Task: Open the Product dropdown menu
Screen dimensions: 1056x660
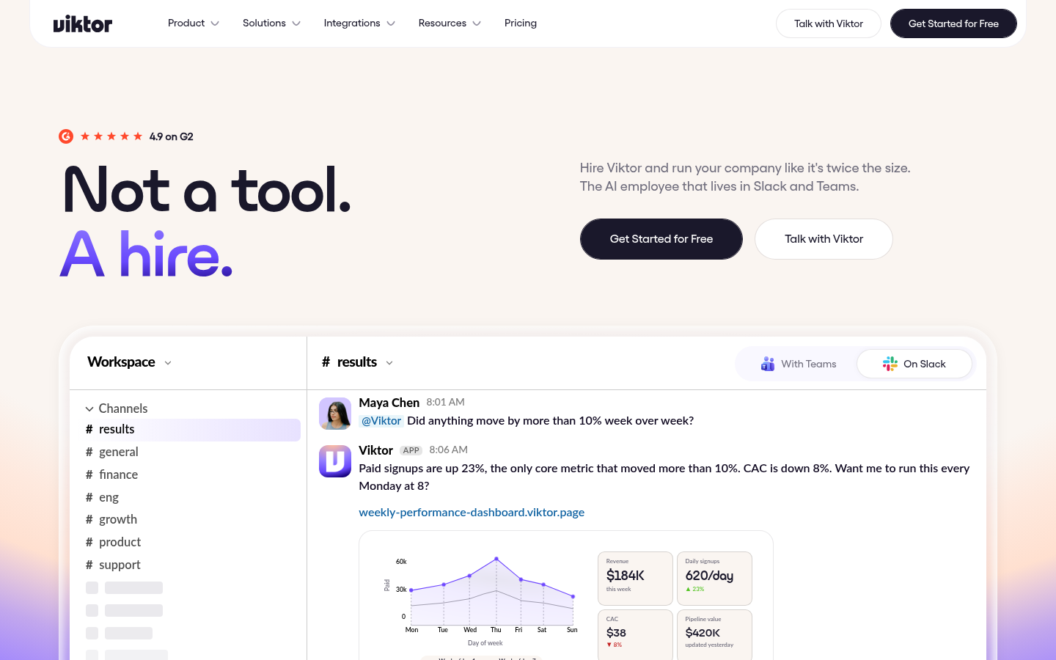Action: (194, 23)
